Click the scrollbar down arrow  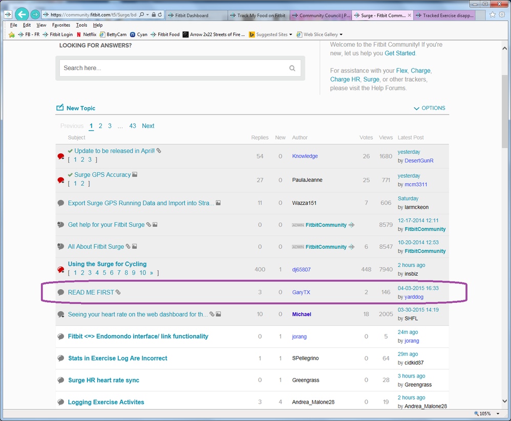click(504, 401)
